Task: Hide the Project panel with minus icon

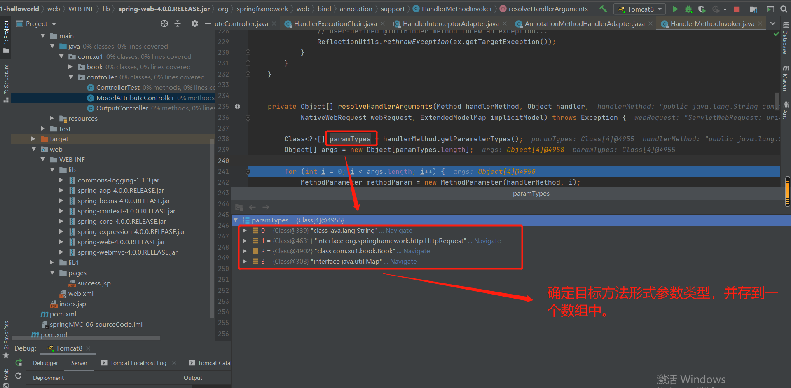Action: click(x=208, y=23)
